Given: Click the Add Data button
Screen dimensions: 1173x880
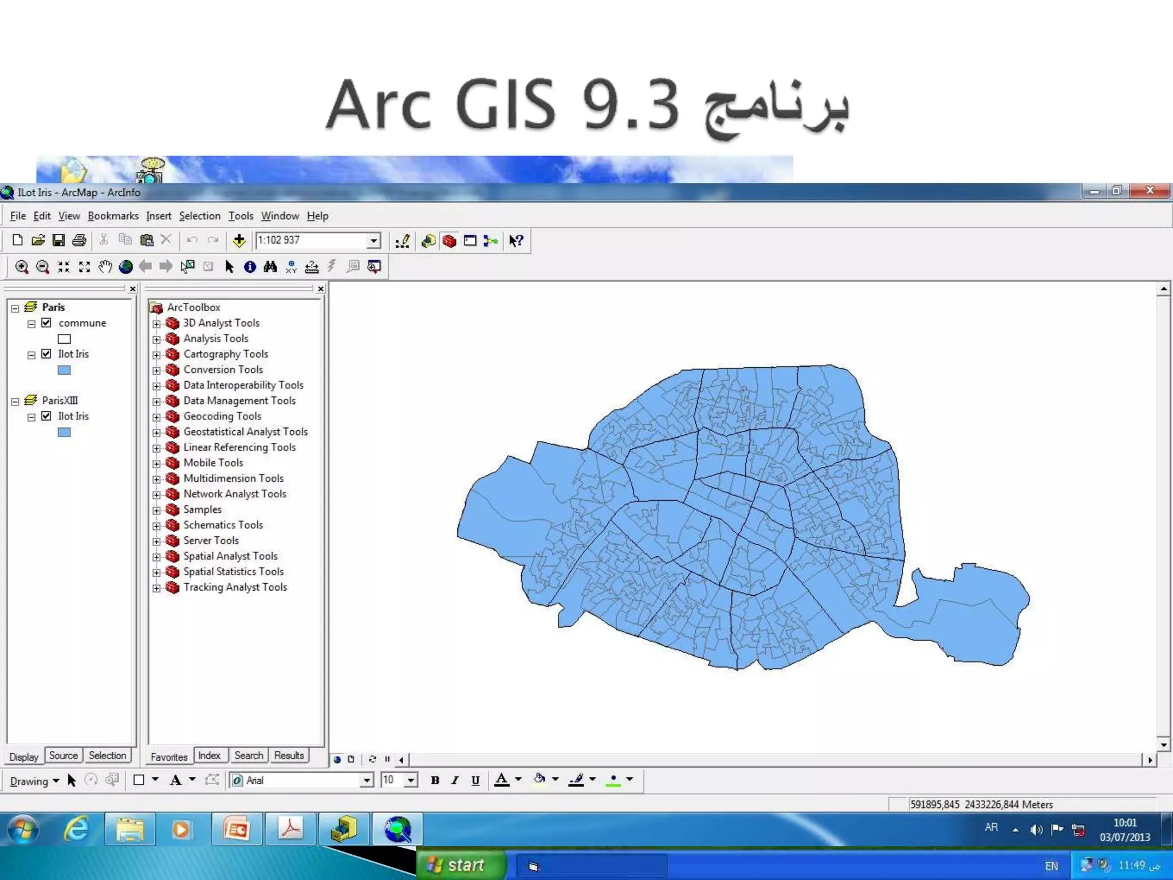Looking at the screenshot, I should [239, 241].
